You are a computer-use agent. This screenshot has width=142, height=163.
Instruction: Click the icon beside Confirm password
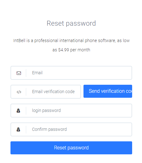18,129
